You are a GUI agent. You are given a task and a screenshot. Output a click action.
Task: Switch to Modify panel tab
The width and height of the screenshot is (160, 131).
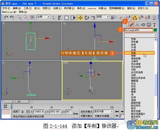coord(131,24)
